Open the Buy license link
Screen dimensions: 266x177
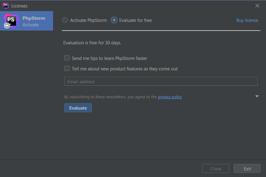tap(247, 20)
